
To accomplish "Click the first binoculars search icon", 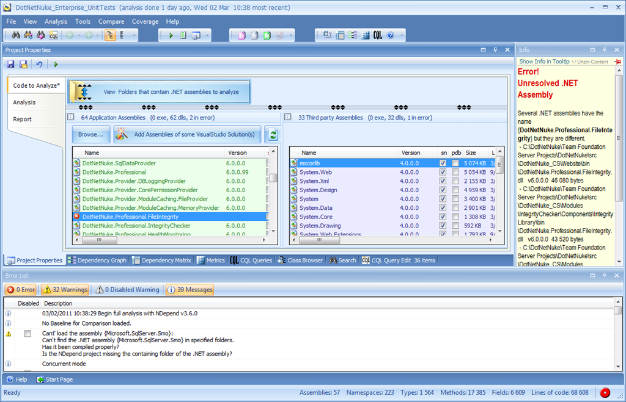I will 16,35.
